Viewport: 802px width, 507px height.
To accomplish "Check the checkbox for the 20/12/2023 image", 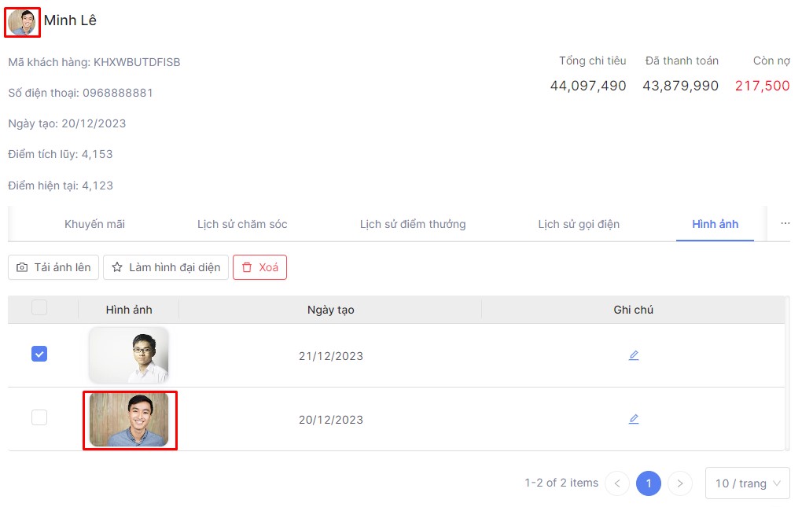I will 39,418.
